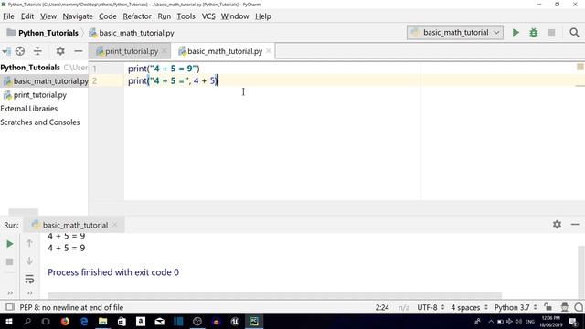The height and width of the screenshot is (329, 585).
Task: Open Firefox from the taskbar
Action: click(x=65, y=321)
